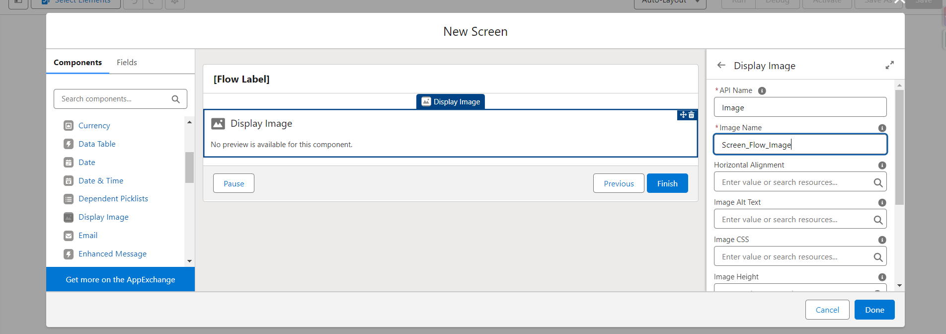The width and height of the screenshot is (946, 334).
Task: Show Image Name help info icon
Action: coord(882,128)
